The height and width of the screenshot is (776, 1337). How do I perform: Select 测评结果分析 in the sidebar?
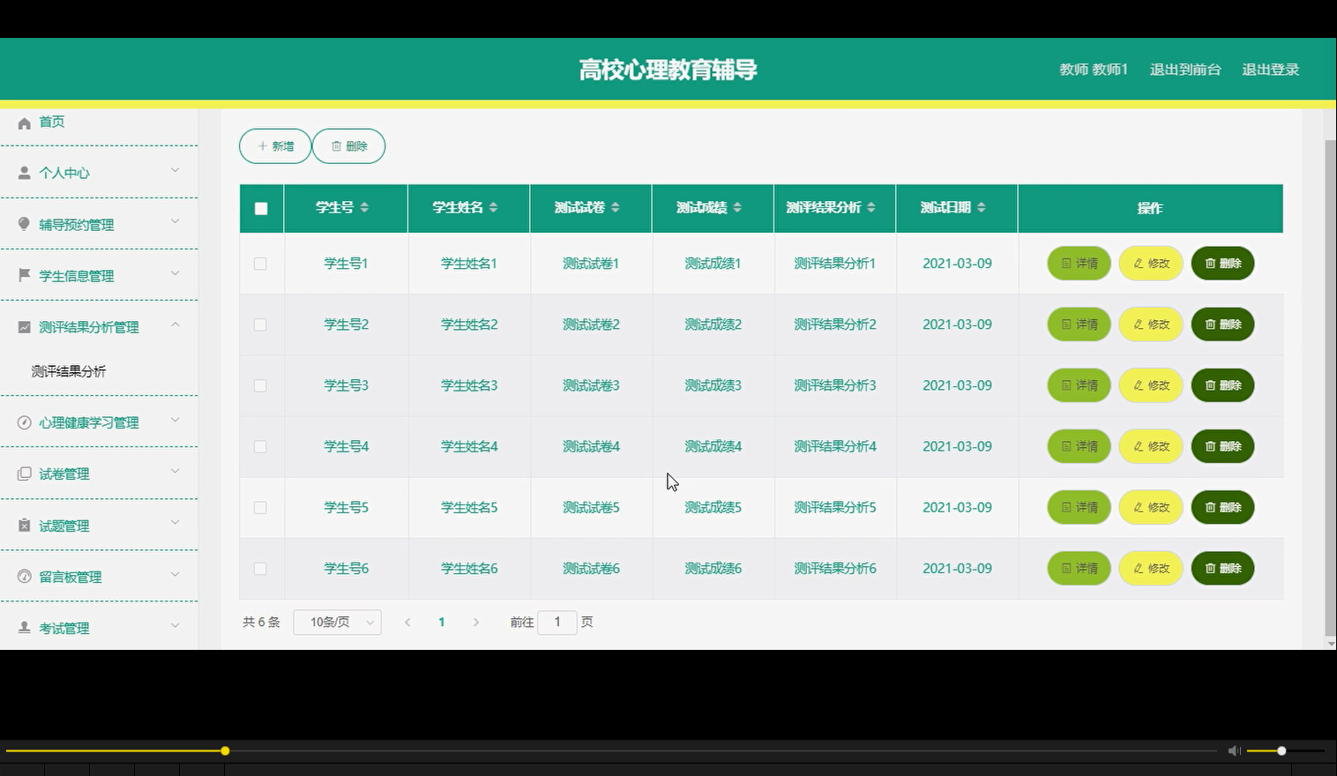[x=69, y=371]
